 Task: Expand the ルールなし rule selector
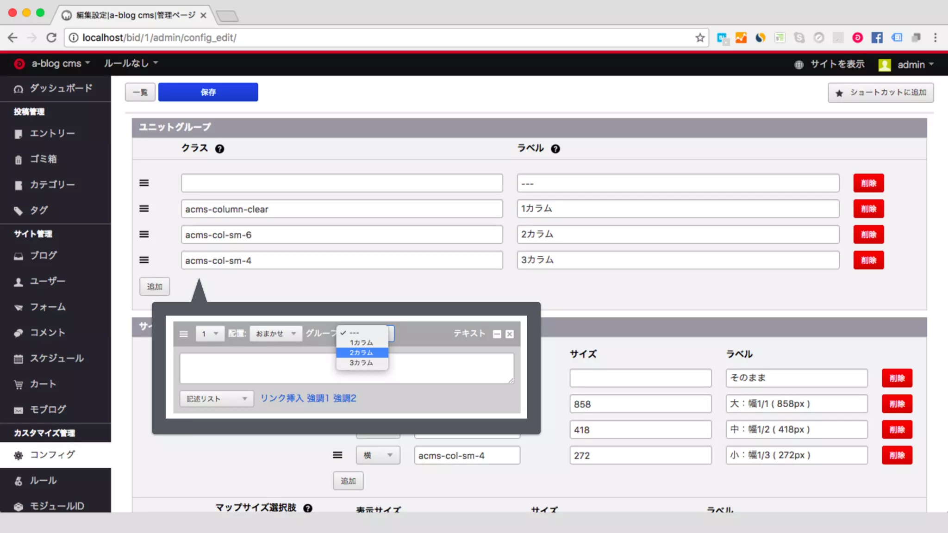click(131, 63)
